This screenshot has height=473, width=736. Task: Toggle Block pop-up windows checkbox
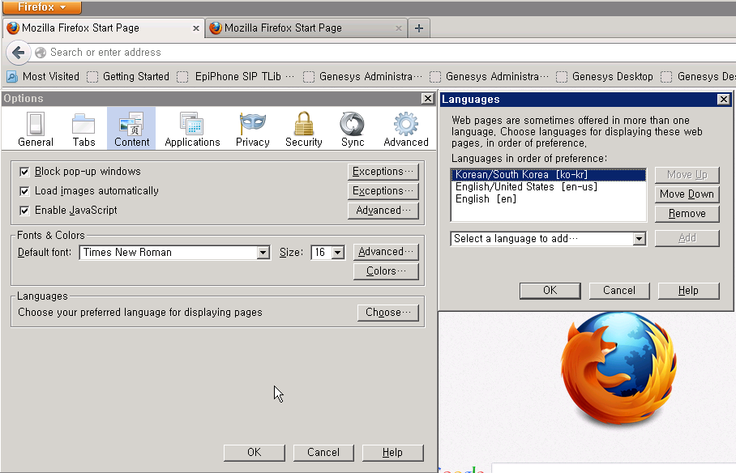[24, 172]
